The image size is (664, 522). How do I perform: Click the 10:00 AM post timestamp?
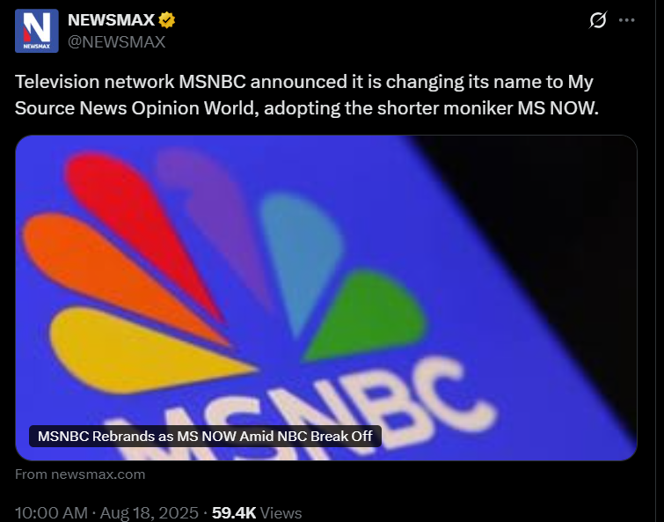(x=51, y=512)
